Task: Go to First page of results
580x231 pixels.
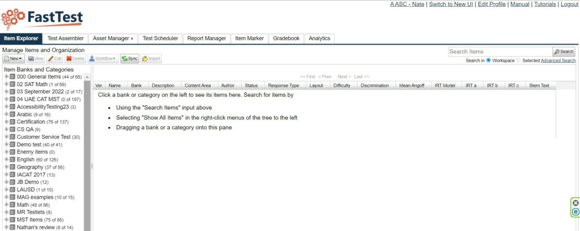Action: click(308, 76)
